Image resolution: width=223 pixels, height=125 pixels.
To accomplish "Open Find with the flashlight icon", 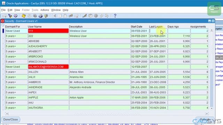I will click(10, 16).
